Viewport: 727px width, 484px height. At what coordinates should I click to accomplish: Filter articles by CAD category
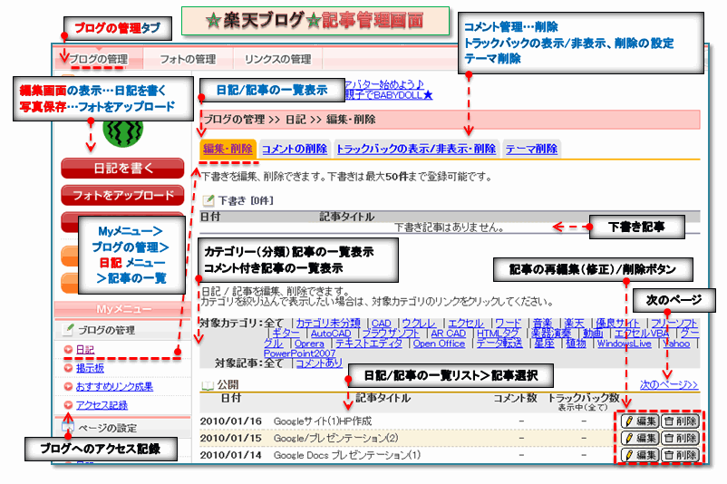(x=381, y=324)
